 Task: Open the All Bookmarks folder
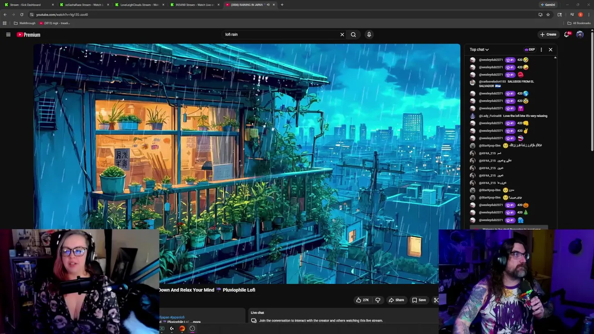click(x=579, y=23)
